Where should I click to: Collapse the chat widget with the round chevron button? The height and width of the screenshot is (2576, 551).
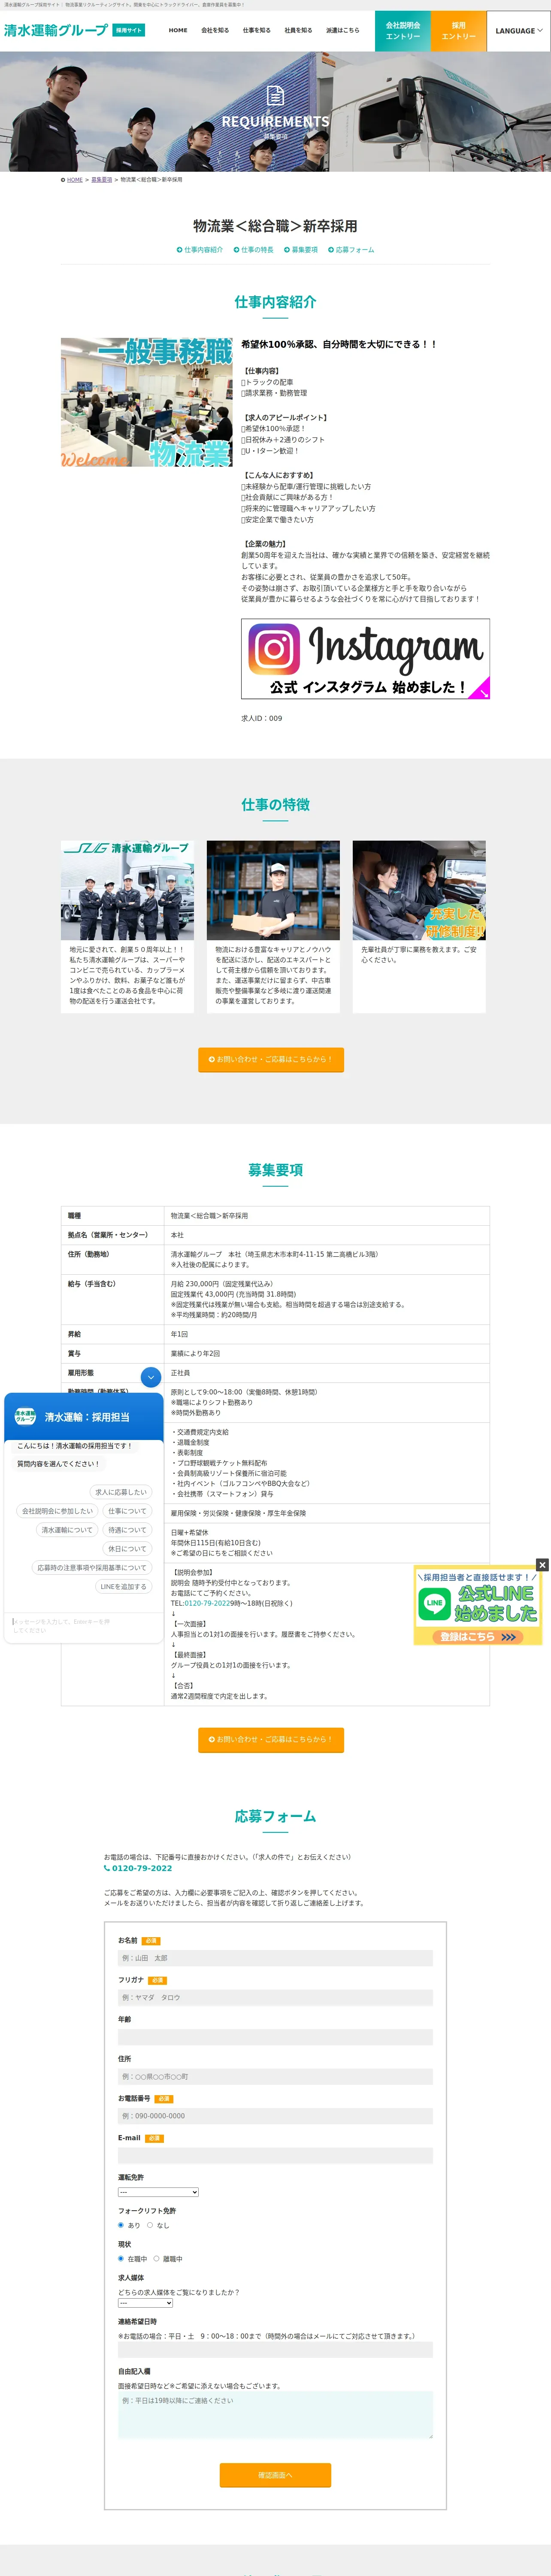tap(151, 1377)
